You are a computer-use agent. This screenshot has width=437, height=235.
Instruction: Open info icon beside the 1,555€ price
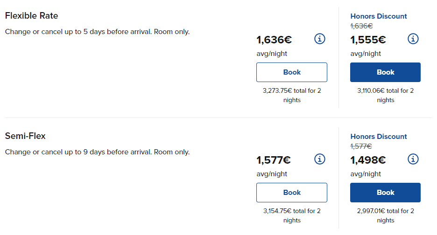[413, 39]
